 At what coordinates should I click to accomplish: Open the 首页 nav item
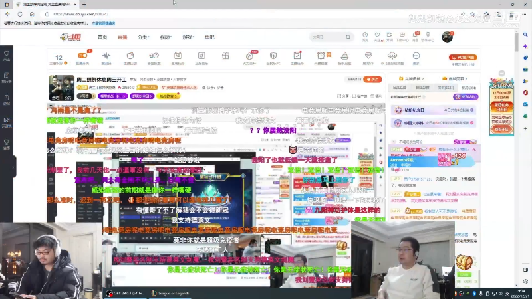[x=102, y=37]
